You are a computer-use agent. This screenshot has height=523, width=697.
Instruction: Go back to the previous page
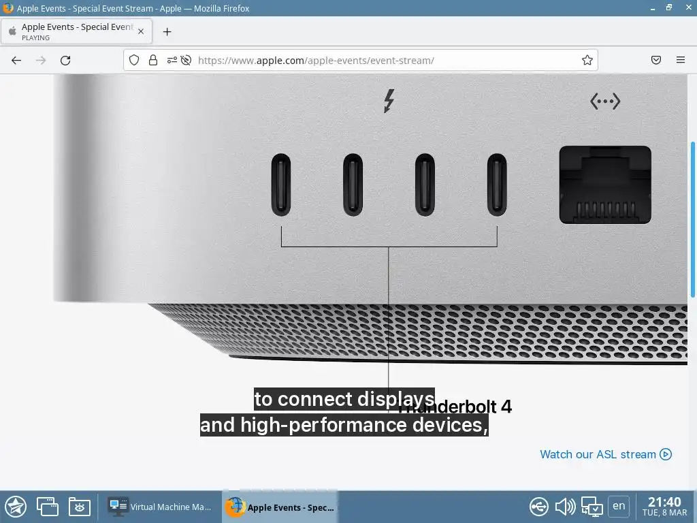click(16, 60)
